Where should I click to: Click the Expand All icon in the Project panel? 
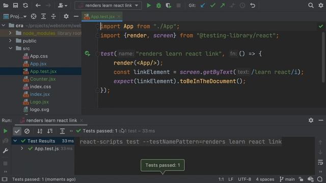(43, 16)
